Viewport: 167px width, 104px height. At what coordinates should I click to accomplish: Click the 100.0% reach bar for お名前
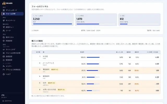click(93, 57)
